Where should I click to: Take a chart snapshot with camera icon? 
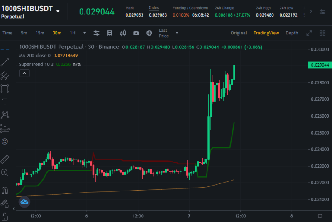(x=136, y=33)
